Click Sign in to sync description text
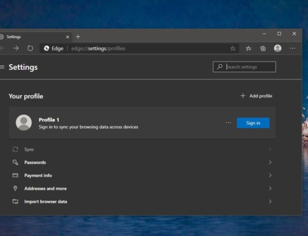 tap(88, 127)
